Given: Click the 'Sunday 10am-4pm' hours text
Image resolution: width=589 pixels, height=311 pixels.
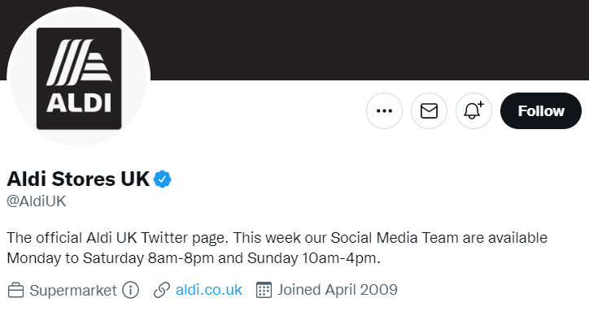Looking at the screenshot, I should pos(314,258).
